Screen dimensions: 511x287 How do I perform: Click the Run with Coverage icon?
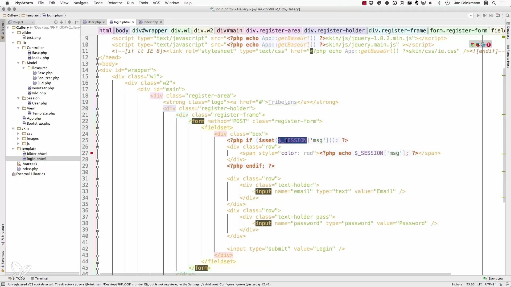[x=491, y=15]
